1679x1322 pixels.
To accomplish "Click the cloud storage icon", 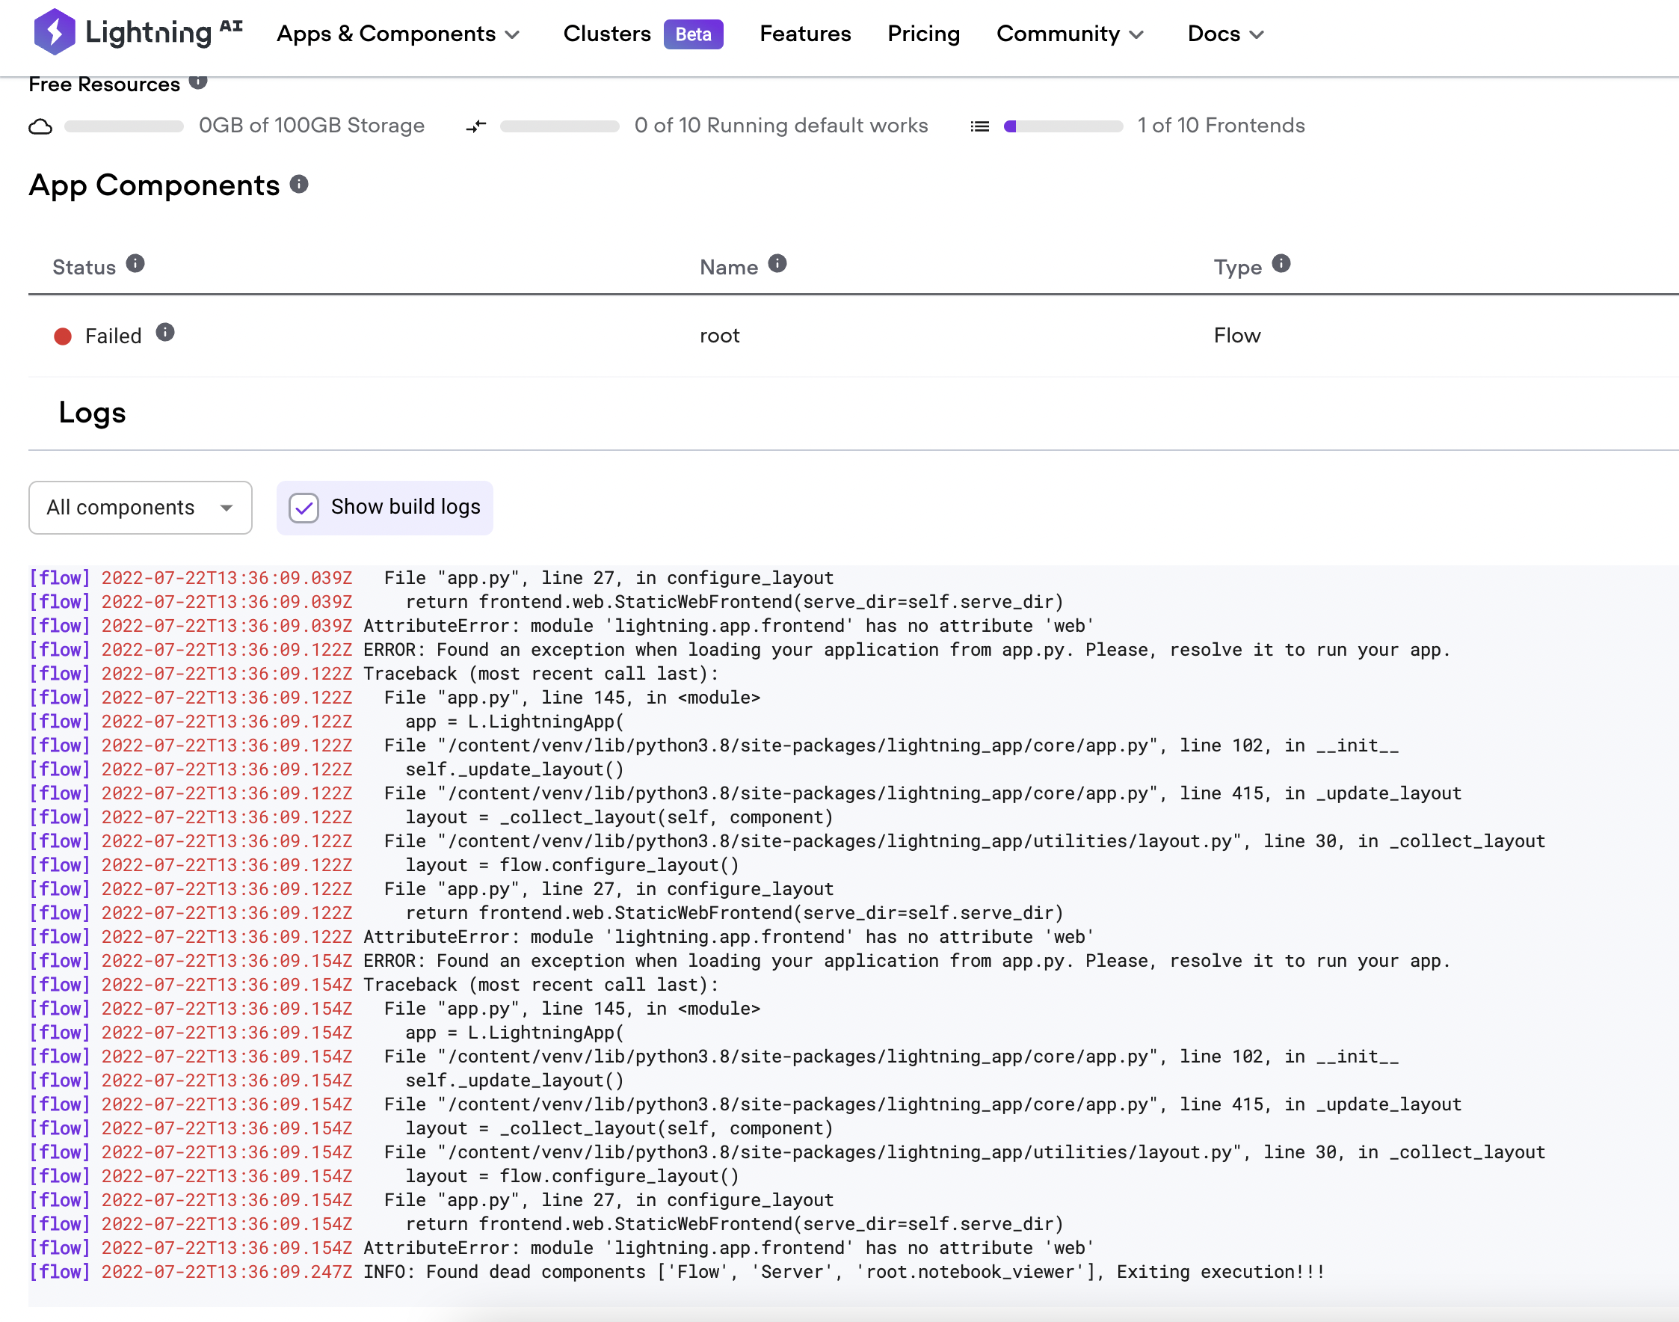I will (x=40, y=126).
